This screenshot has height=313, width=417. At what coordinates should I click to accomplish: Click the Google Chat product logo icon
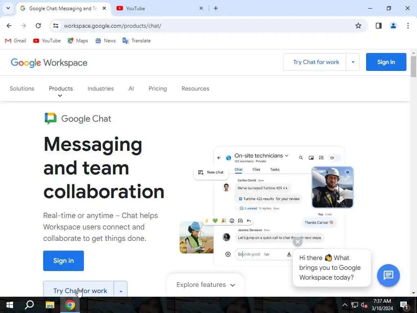pos(50,119)
